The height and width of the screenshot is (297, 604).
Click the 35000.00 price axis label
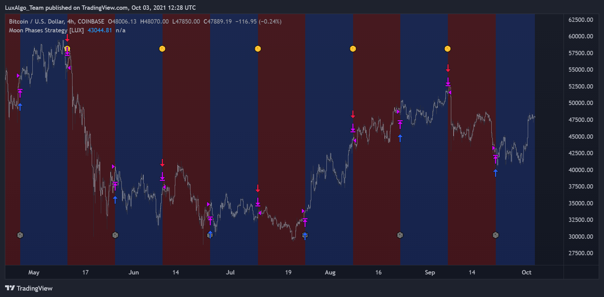581,203
